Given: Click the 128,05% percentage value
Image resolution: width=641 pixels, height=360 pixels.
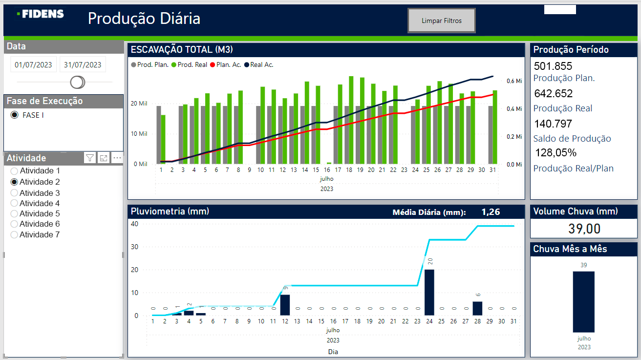Looking at the screenshot, I should (x=556, y=152).
